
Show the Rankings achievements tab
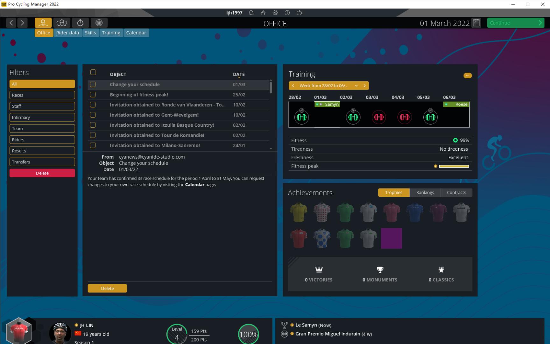[x=425, y=192]
